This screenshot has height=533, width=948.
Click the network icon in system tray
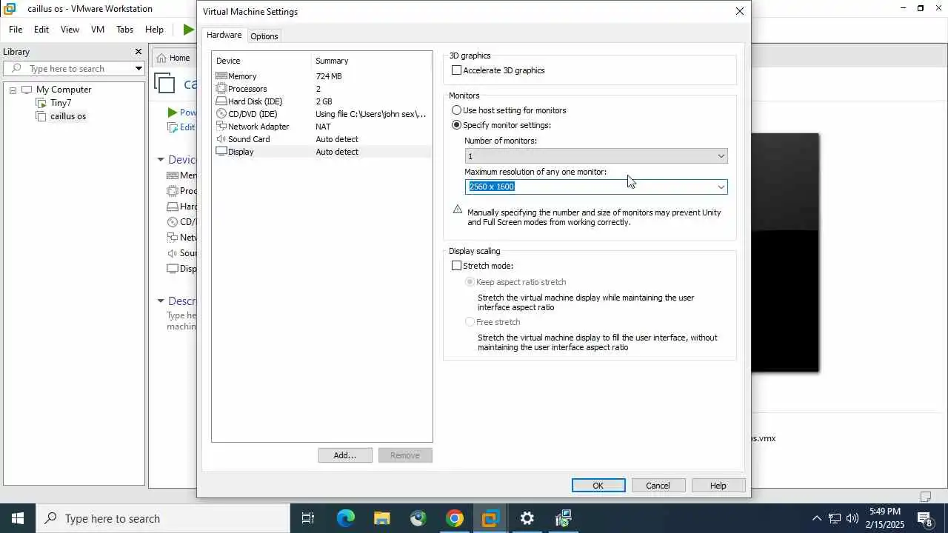tap(835, 518)
